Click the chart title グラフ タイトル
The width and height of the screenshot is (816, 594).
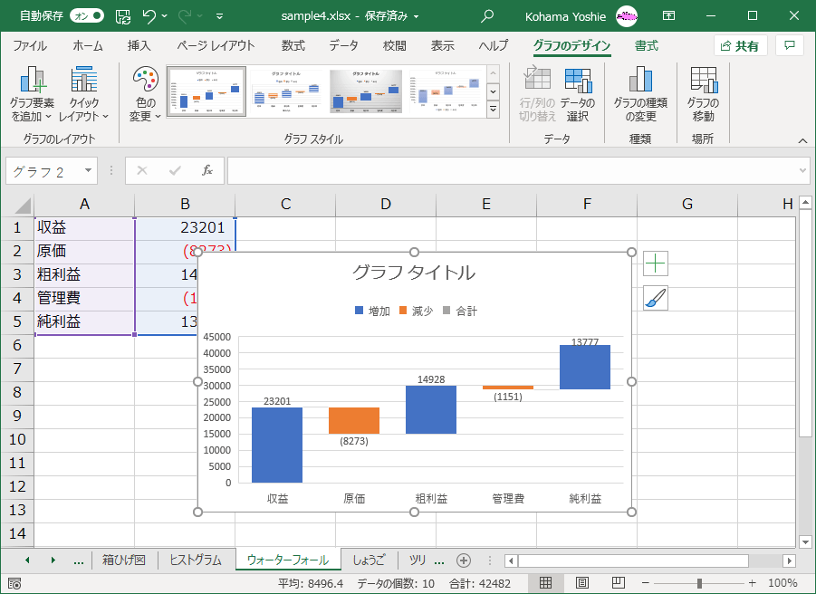tap(414, 273)
